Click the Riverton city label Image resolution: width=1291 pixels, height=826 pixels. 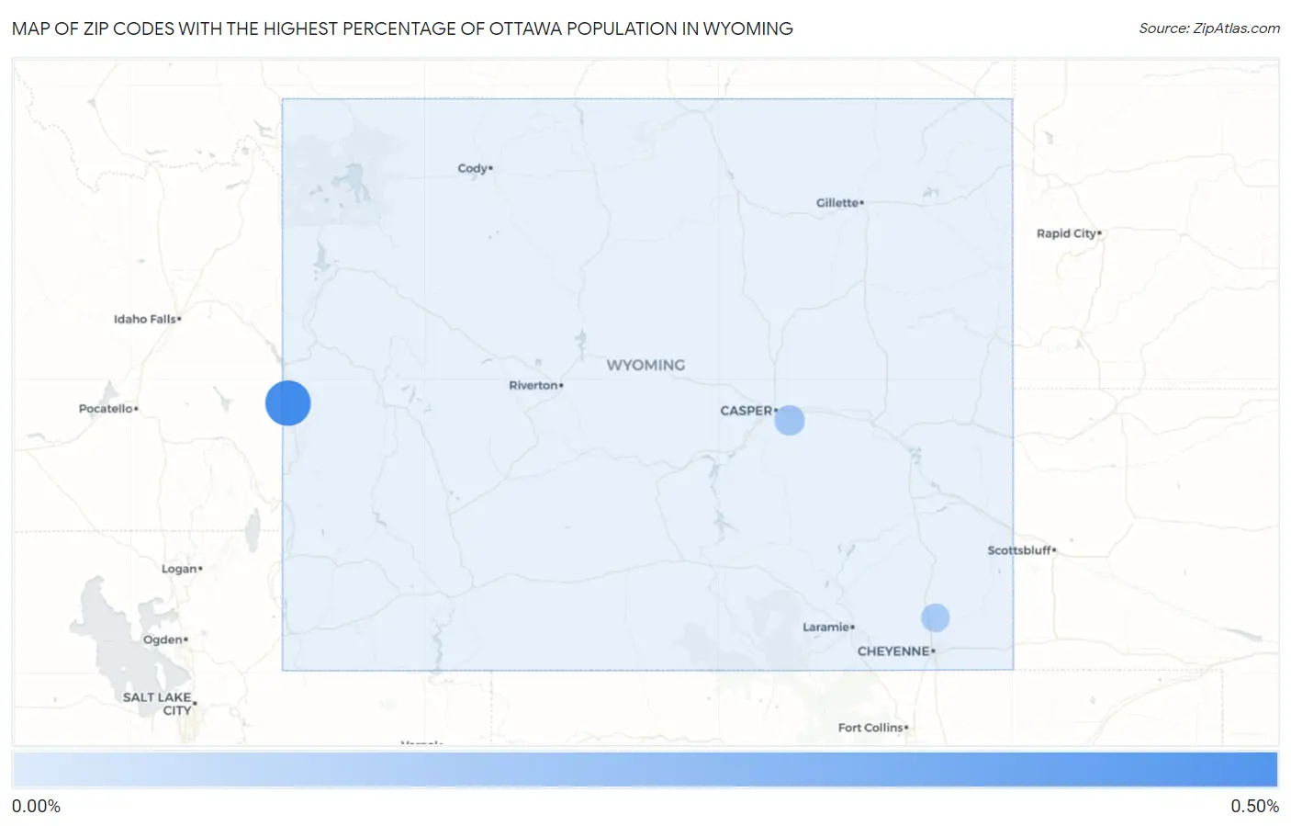(x=535, y=385)
